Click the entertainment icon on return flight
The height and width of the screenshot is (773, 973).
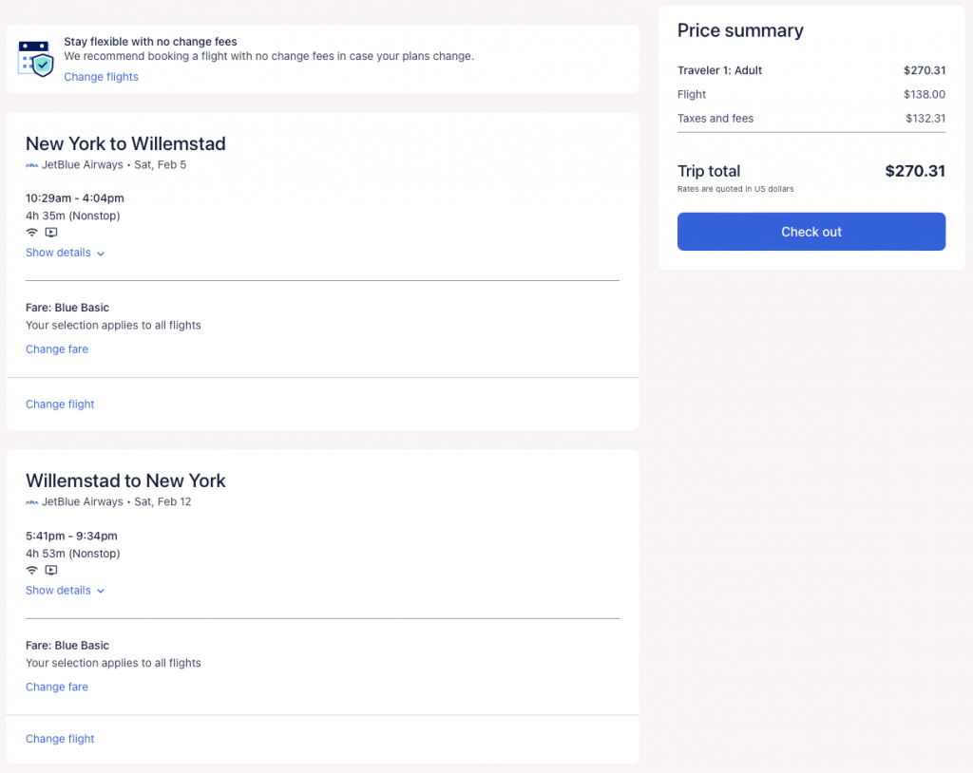click(x=51, y=570)
